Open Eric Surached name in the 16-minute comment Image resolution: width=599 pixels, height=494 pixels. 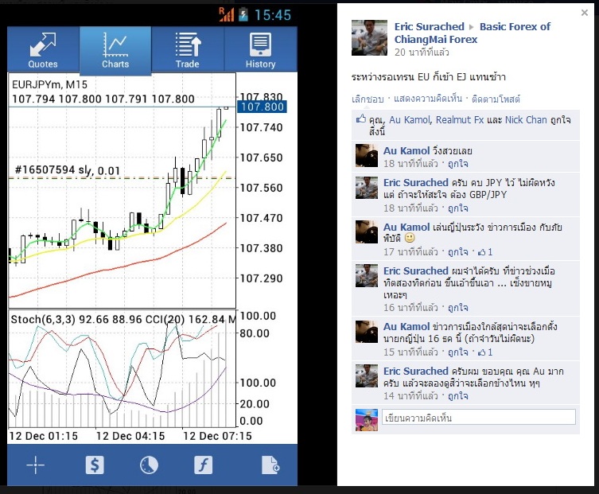coord(415,271)
